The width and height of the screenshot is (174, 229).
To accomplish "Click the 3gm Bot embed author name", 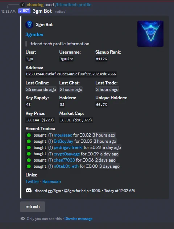I will point(44,25).
